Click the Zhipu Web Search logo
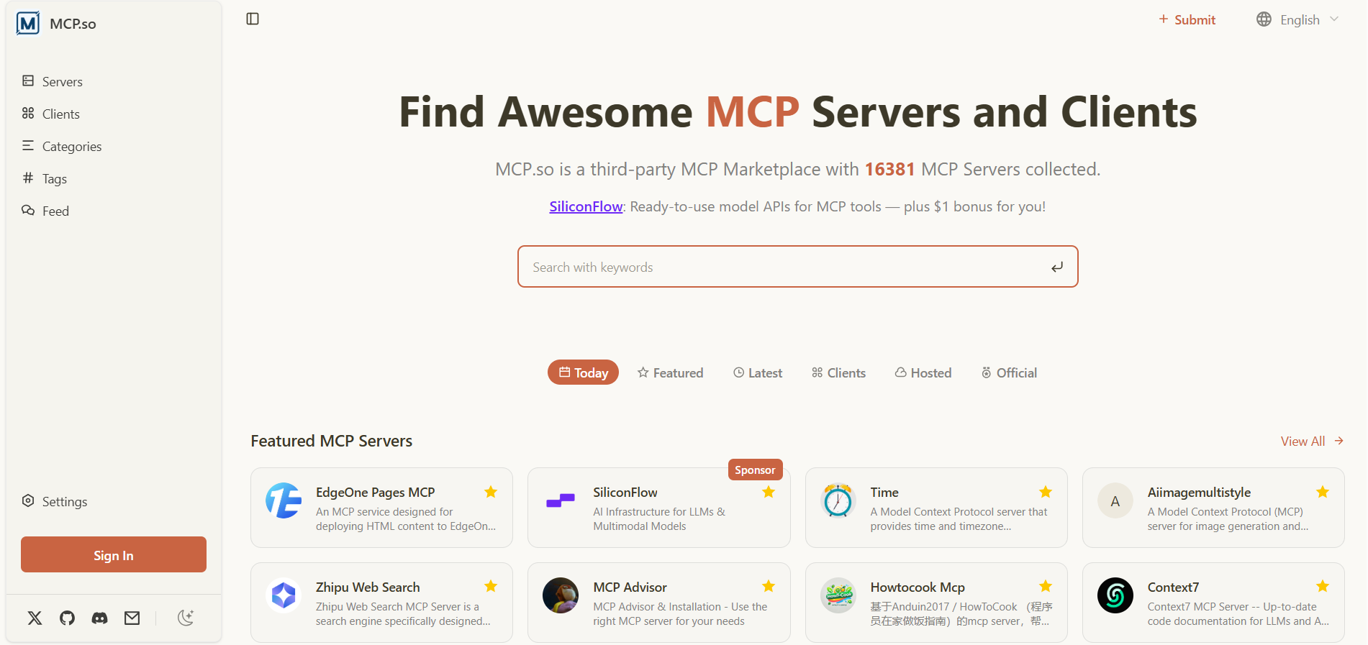 pos(284,595)
